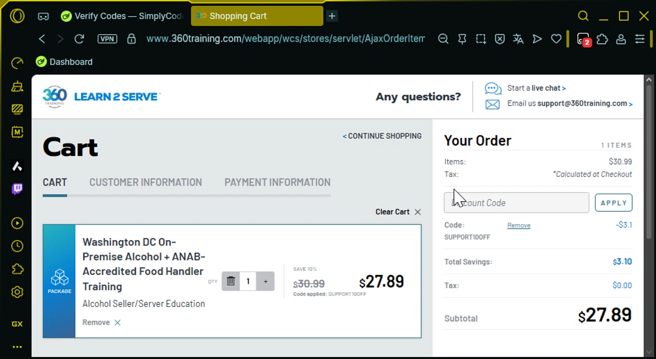Increase quantity with the plus button
This screenshot has height=359, width=656.
point(265,281)
